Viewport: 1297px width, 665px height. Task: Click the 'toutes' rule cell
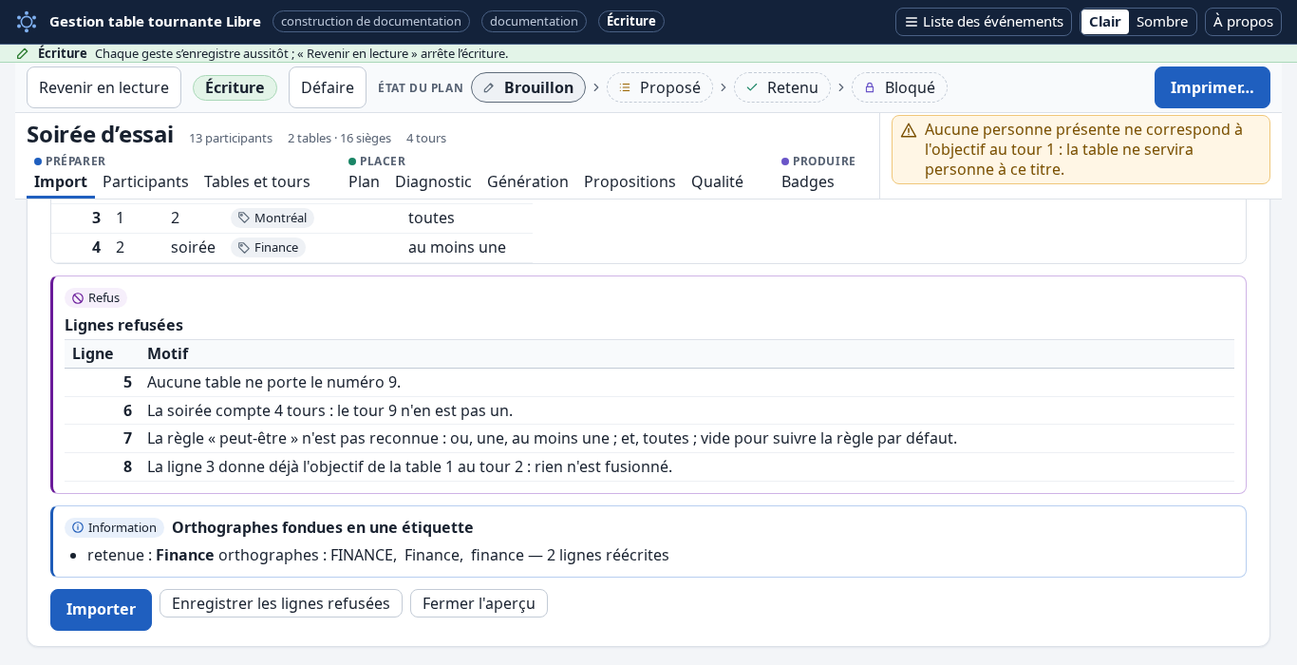coord(431,218)
